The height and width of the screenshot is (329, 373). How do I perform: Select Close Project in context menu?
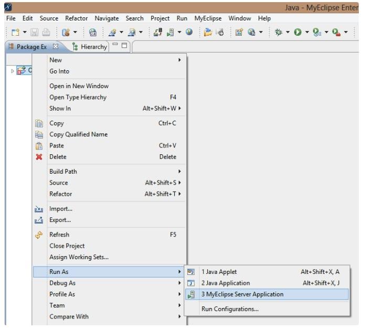(x=67, y=246)
